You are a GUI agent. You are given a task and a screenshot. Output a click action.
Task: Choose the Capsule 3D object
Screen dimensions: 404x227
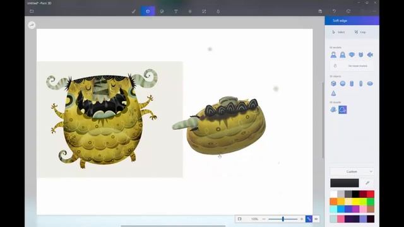click(361, 84)
